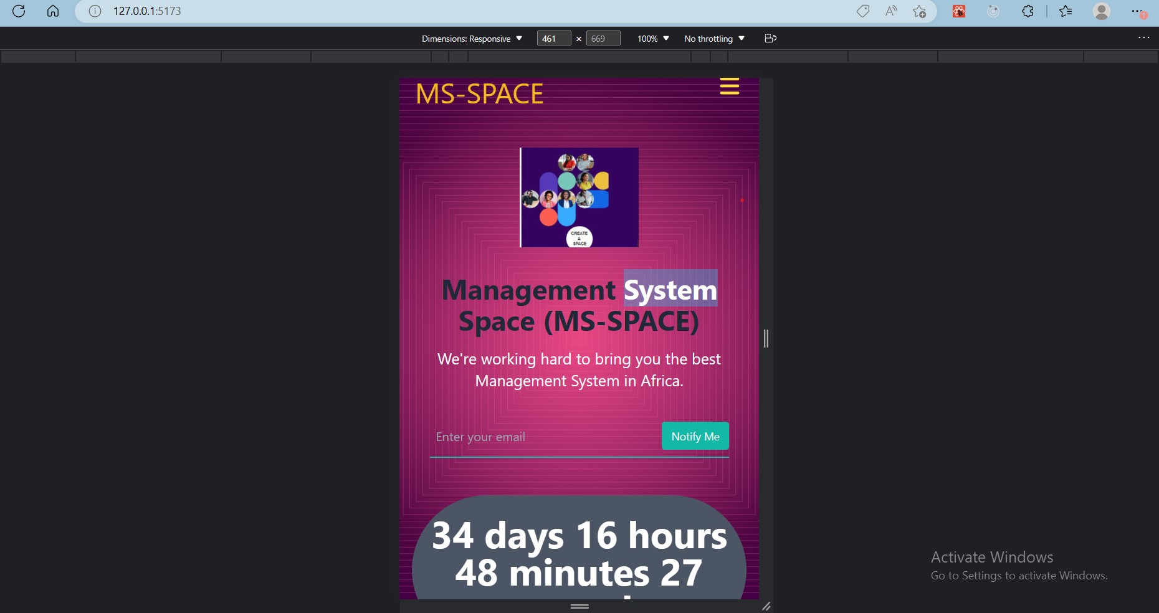Image resolution: width=1159 pixels, height=613 pixels.
Task: Click the rotate device orientation icon
Action: (x=771, y=38)
